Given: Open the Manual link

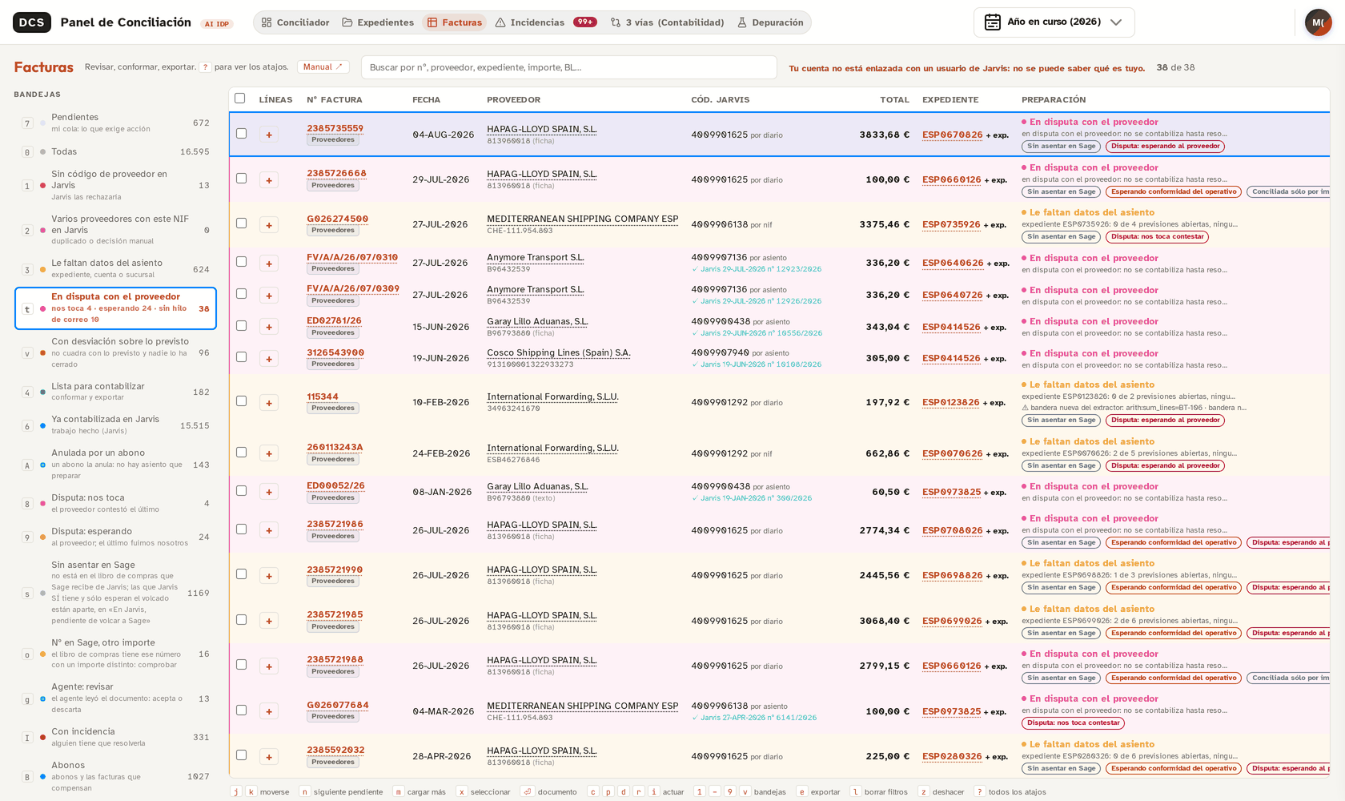Looking at the screenshot, I should point(323,67).
